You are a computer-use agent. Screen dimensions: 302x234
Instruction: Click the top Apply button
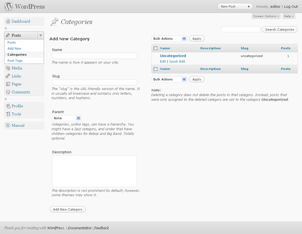pos(197,39)
